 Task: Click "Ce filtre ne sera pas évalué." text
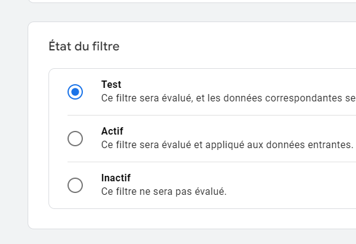click(164, 192)
